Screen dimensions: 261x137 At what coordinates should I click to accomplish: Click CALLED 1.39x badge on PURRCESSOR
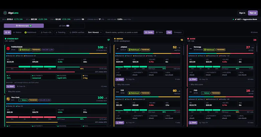48,50
